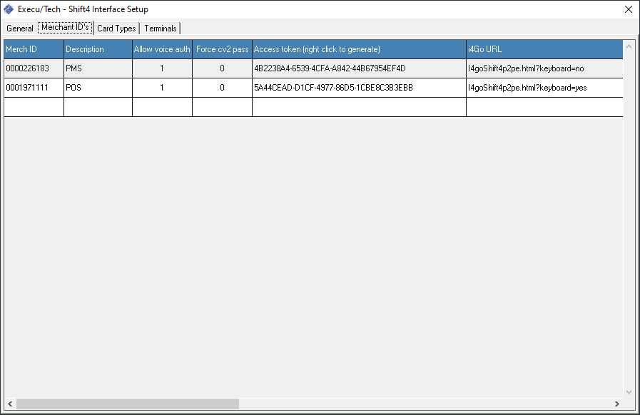Select the Merchant ID's tab
640x415 pixels.
[66, 27]
